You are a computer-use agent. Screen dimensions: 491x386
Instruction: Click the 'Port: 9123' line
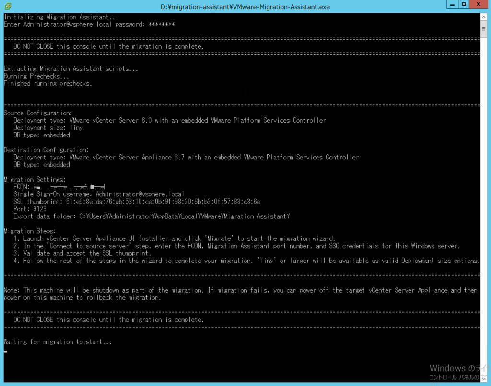(x=30, y=209)
